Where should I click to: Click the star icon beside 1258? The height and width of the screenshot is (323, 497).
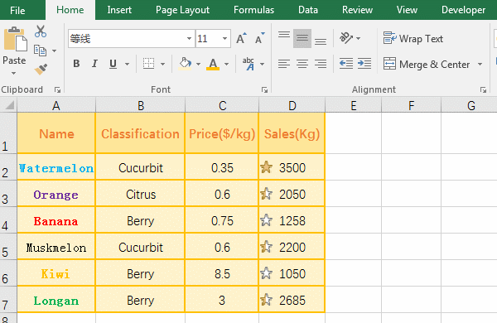266,220
